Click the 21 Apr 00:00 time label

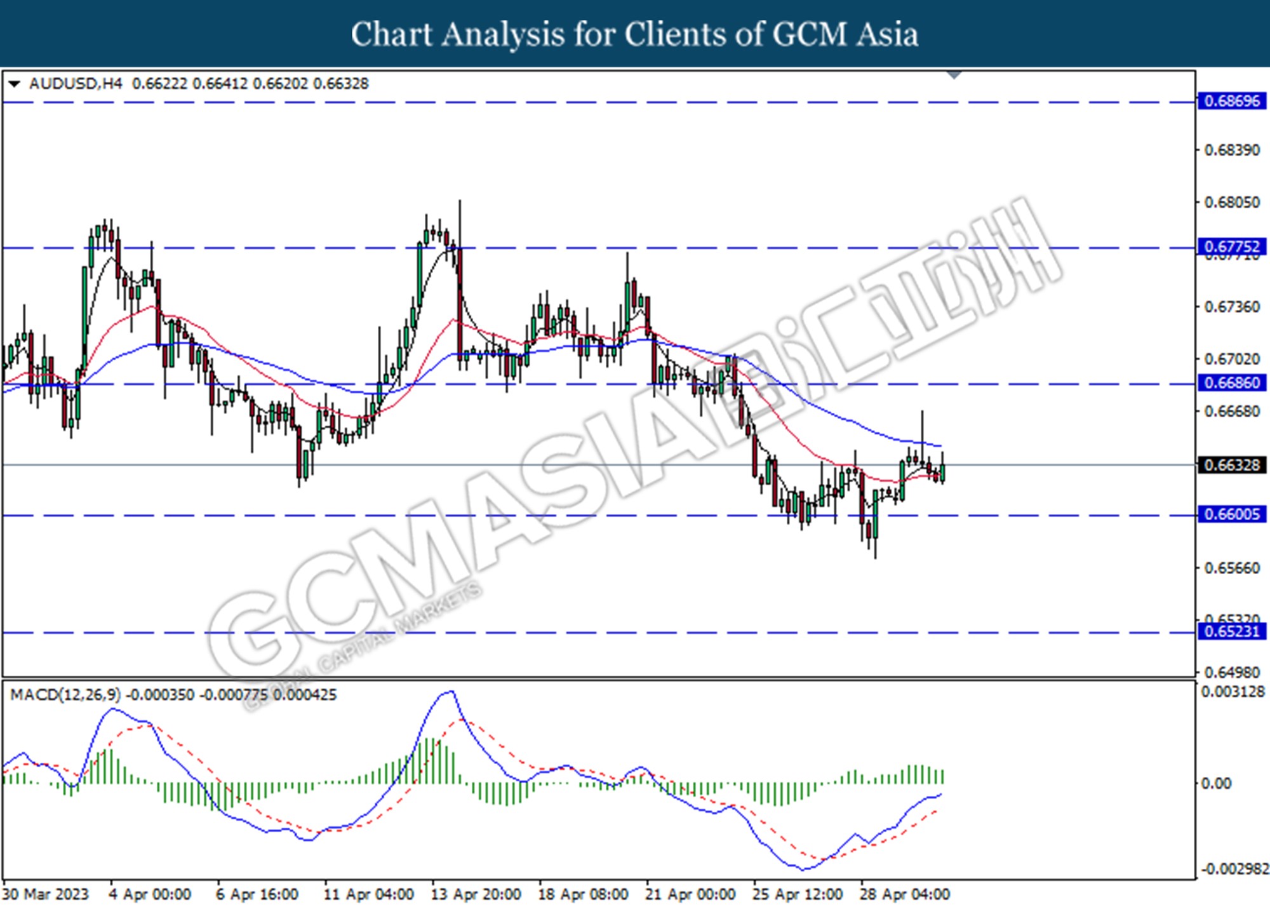tap(691, 894)
